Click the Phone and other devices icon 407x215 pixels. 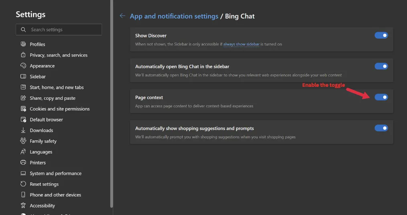[23, 195]
